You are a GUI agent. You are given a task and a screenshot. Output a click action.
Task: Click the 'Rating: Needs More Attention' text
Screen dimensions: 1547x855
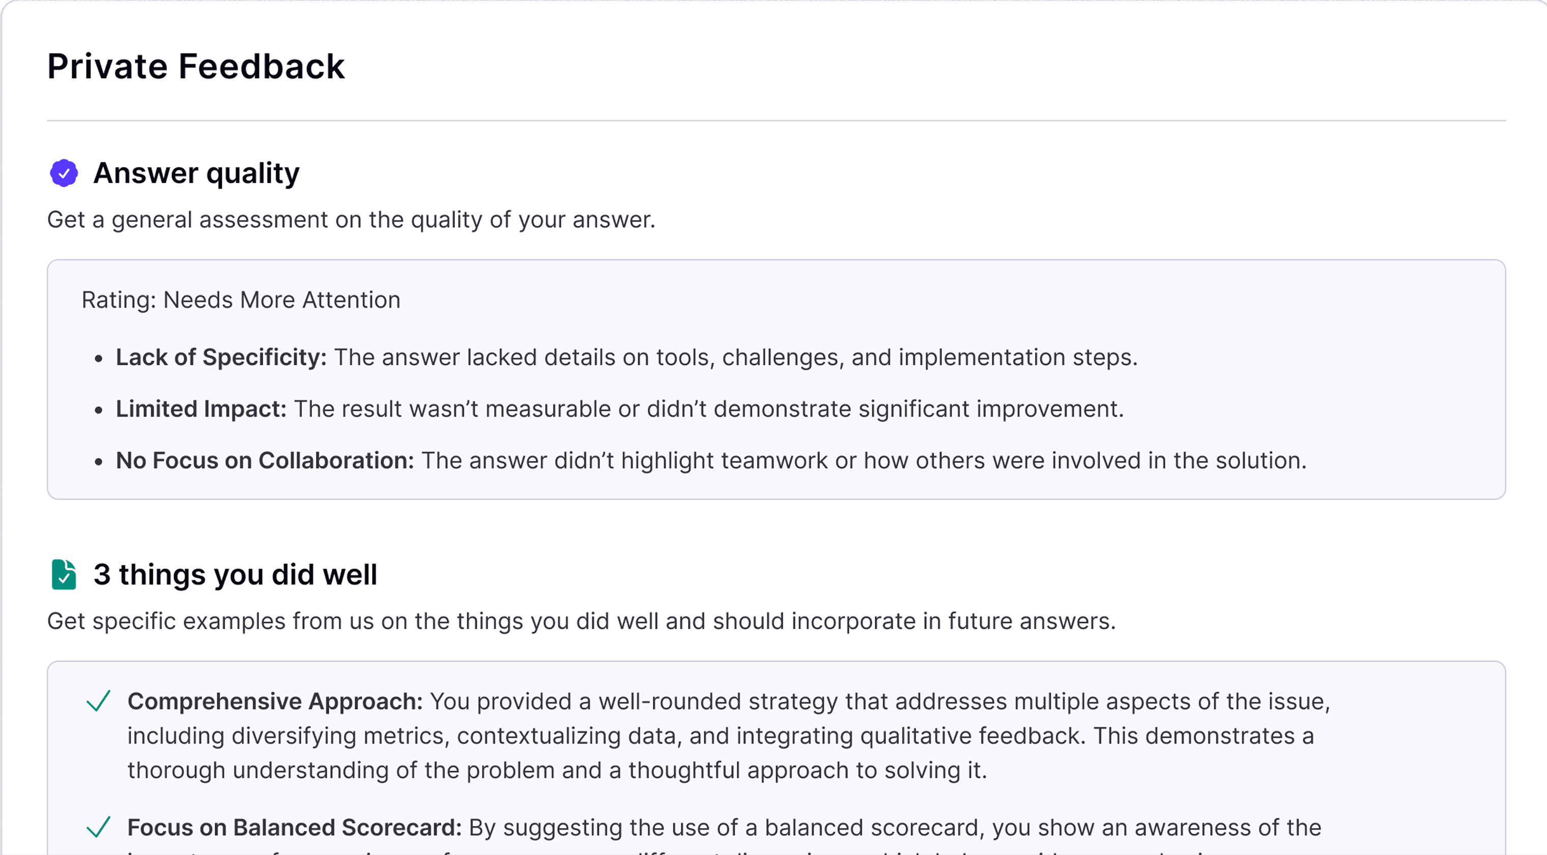pos(241,300)
